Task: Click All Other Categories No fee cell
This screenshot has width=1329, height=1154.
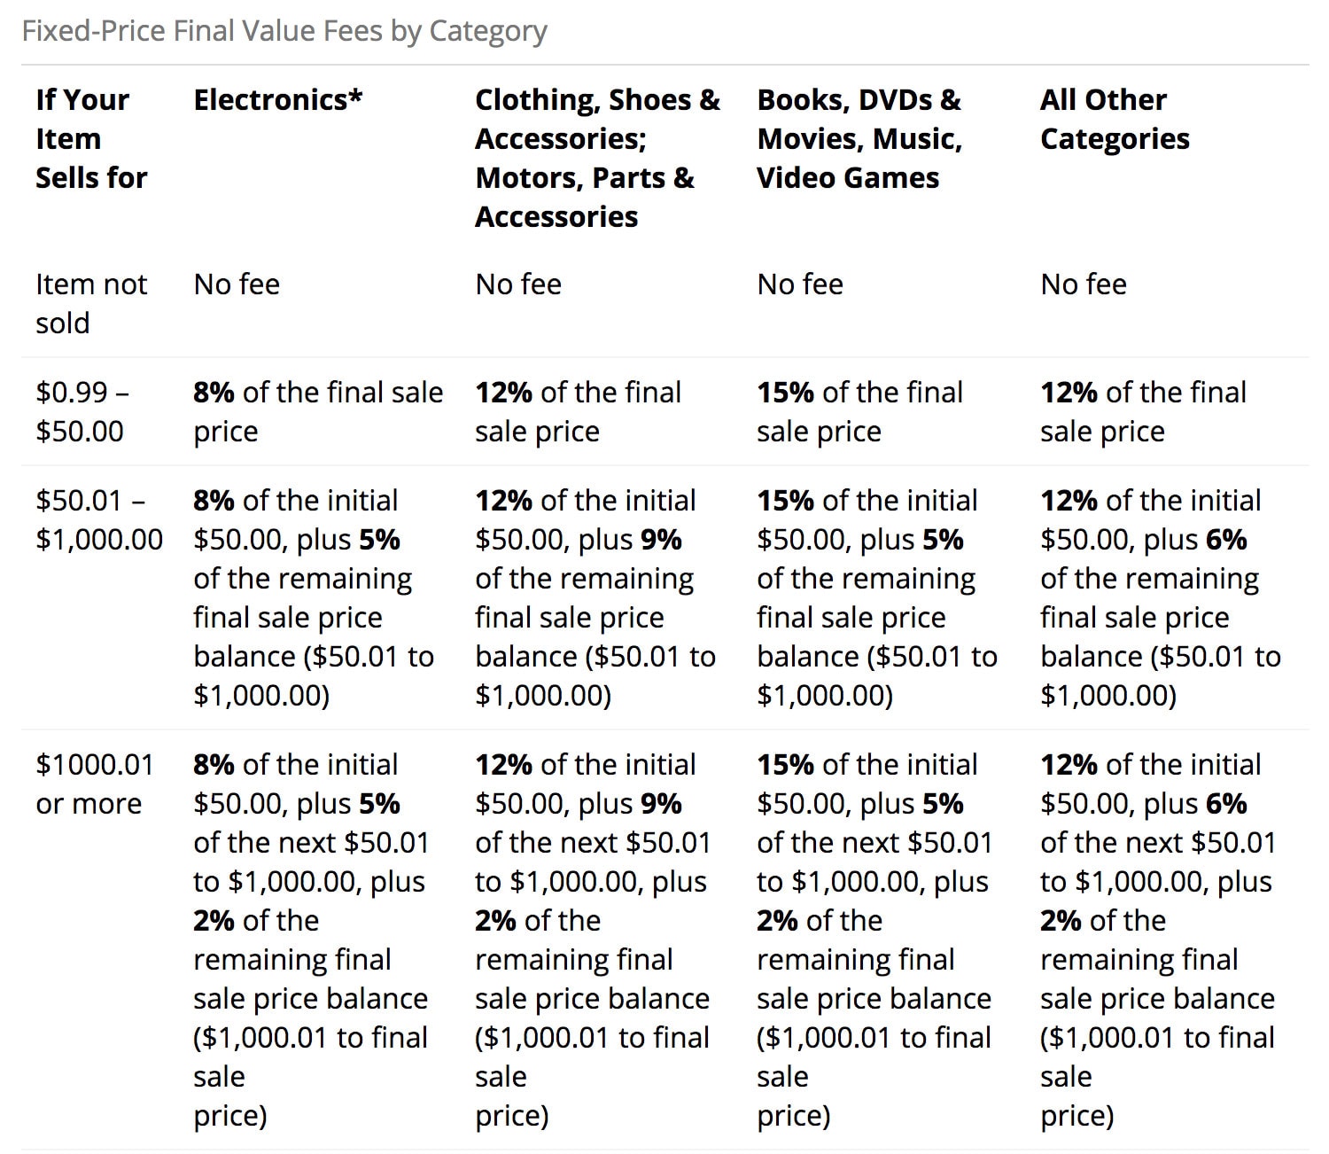Action: pos(1084,284)
